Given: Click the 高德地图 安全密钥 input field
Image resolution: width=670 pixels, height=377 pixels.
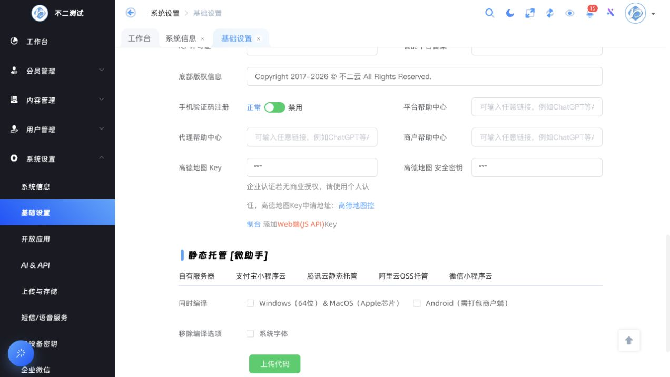Looking at the screenshot, I should (537, 167).
